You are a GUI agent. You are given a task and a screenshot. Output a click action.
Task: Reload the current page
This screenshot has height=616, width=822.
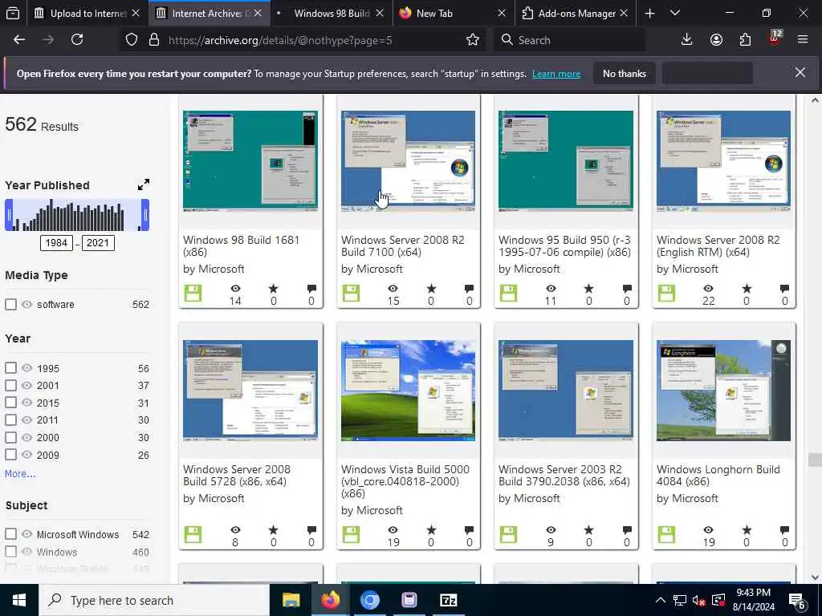(x=77, y=40)
